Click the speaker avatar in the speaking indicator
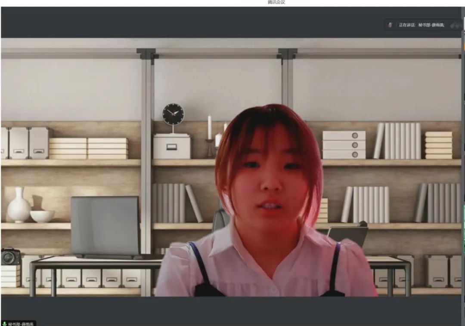This screenshot has width=465, height=326. pos(390,25)
